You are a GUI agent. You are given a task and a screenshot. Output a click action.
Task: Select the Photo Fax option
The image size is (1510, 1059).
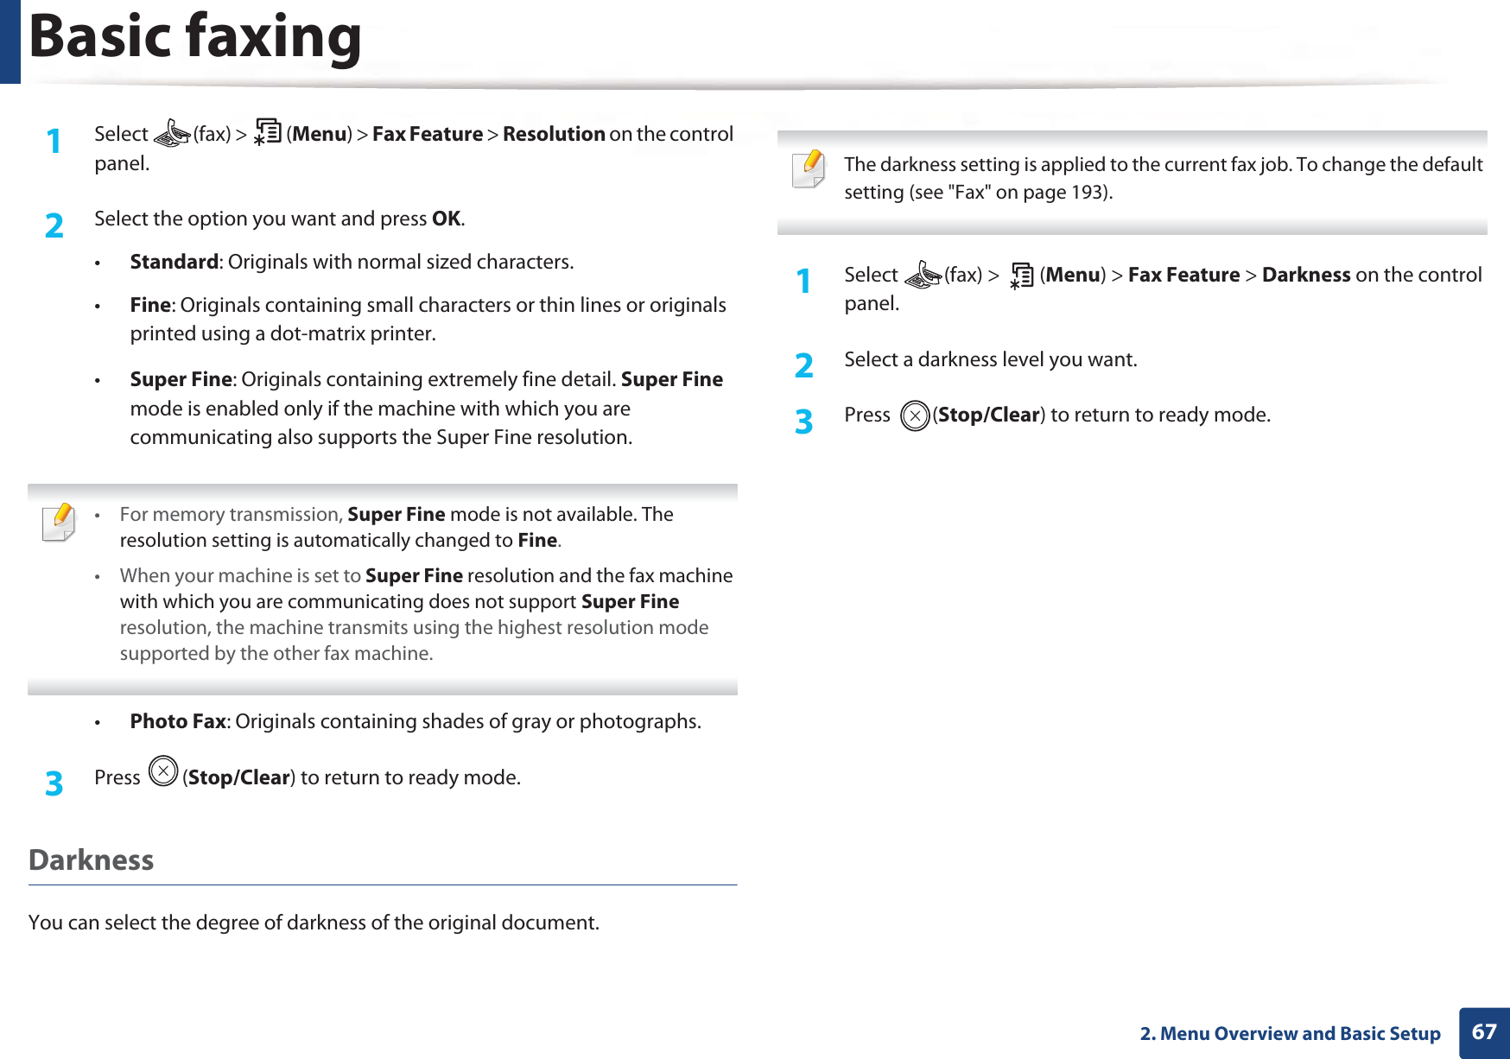[177, 721]
